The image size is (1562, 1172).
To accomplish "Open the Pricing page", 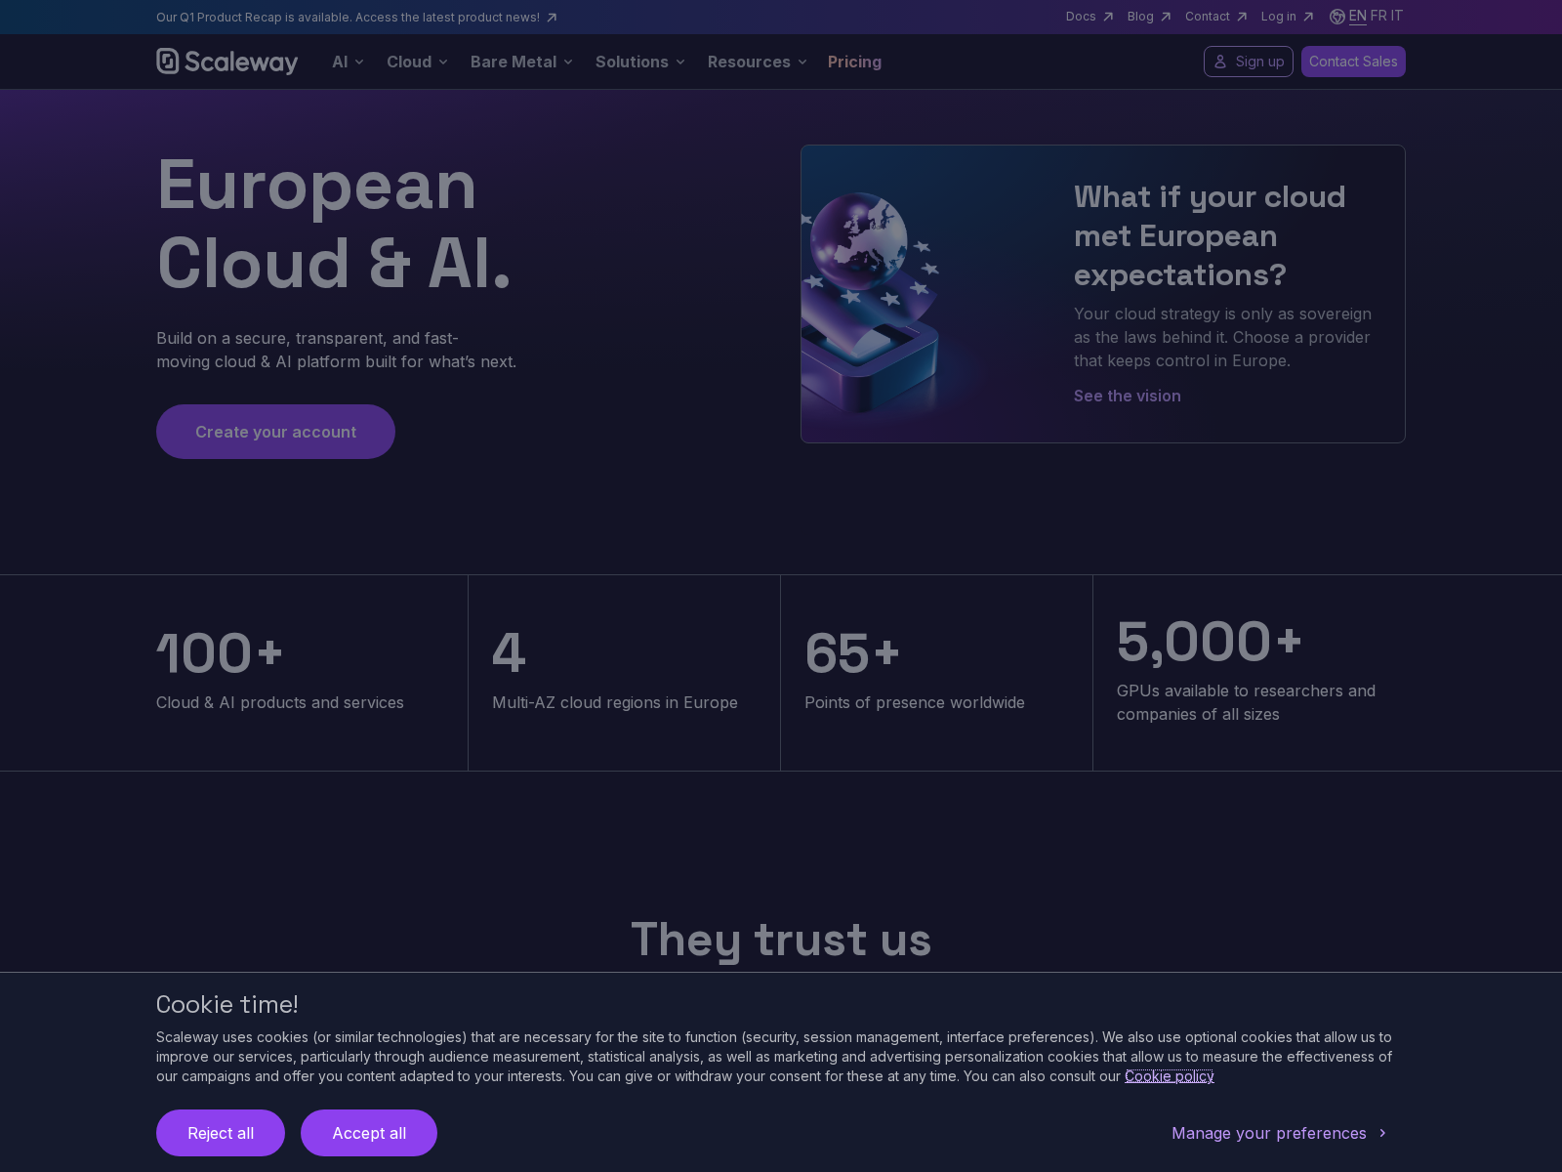I will pos(854,62).
